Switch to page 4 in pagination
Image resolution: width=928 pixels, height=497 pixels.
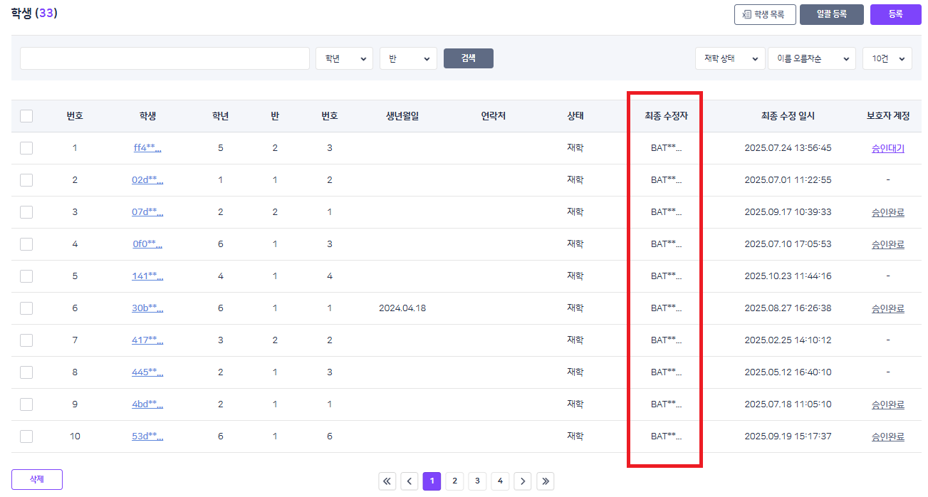(x=500, y=481)
